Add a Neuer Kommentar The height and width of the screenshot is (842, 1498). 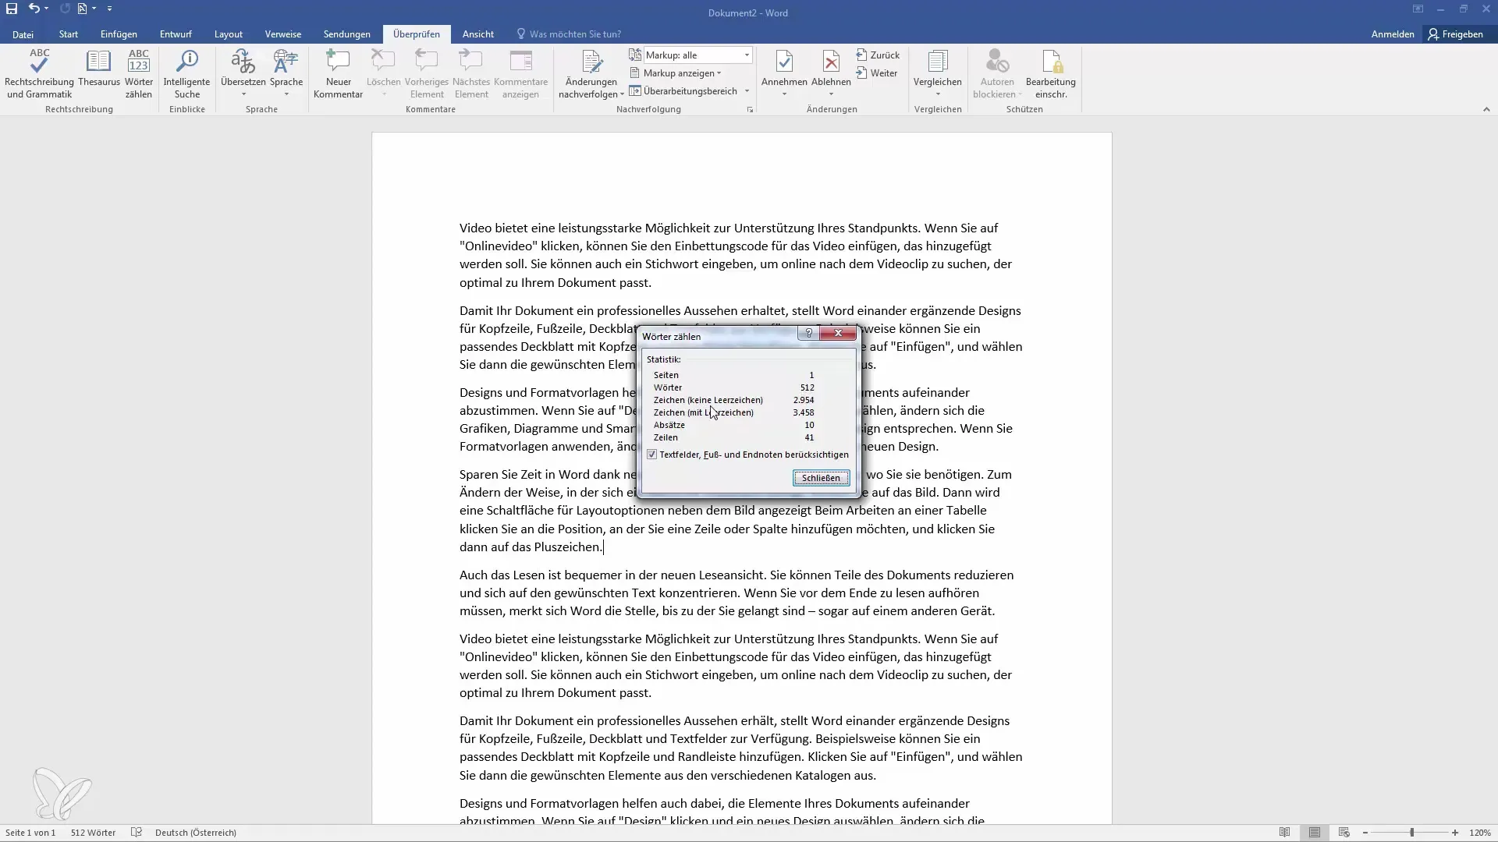[x=338, y=74]
